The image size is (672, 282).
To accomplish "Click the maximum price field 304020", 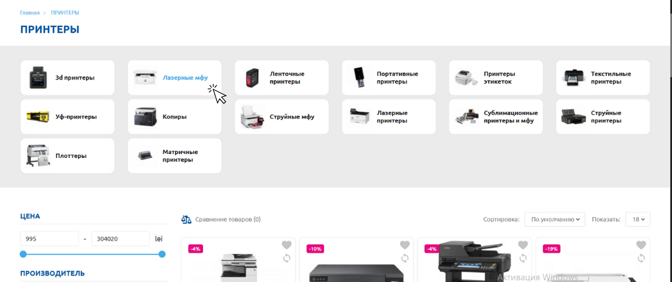I will click(x=120, y=239).
